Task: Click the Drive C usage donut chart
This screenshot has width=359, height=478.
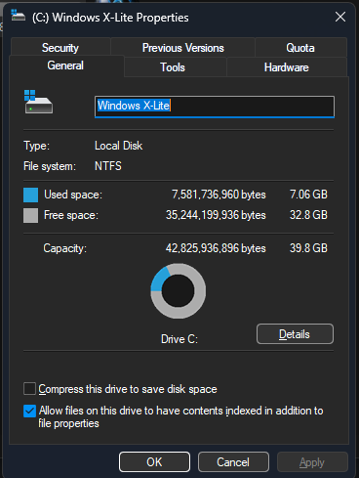Action: pos(178,291)
